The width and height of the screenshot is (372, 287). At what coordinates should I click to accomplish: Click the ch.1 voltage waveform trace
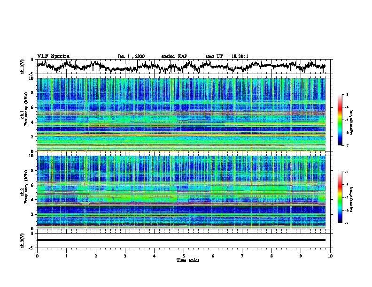(x=181, y=66)
